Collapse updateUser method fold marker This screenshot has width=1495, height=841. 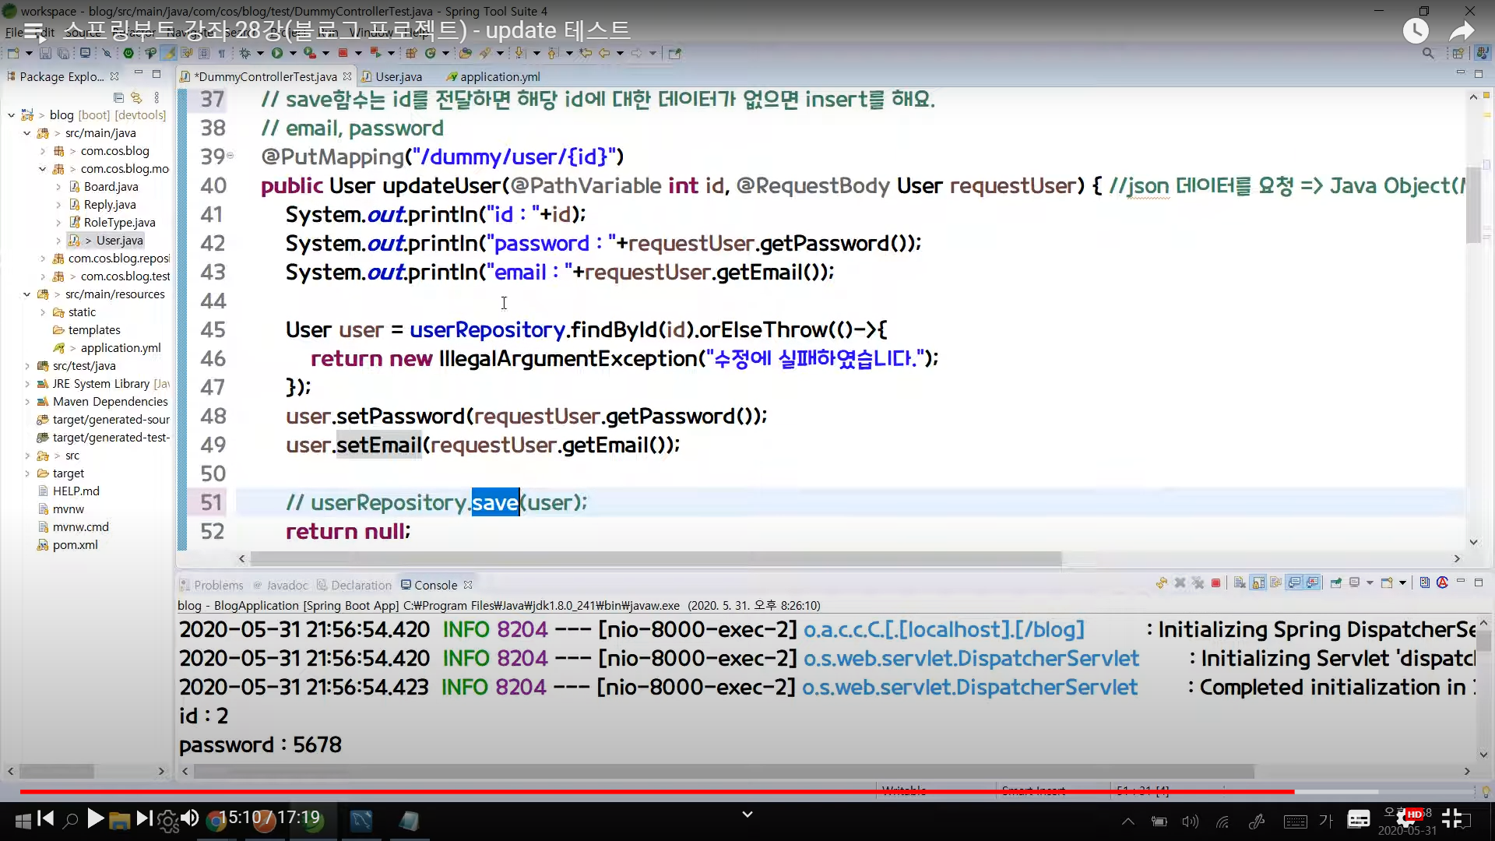pyautogui.click(x=230, y=157)
